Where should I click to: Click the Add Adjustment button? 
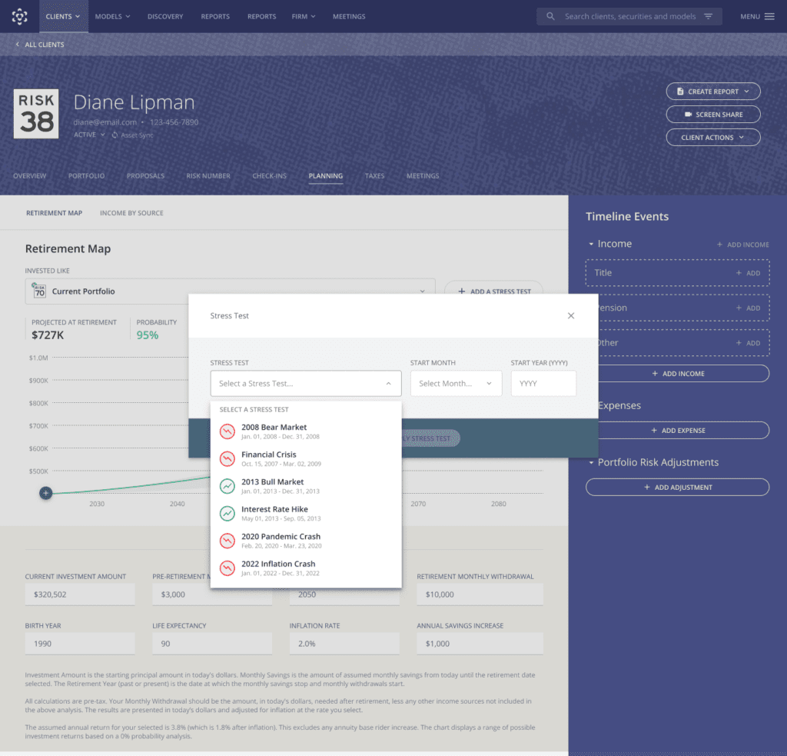[x=677, y=488]
